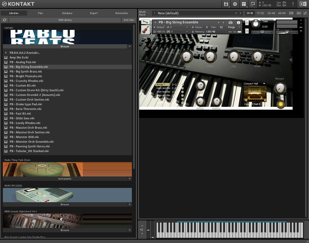
Task: Solo the instrument with S button
Action: 247,23
